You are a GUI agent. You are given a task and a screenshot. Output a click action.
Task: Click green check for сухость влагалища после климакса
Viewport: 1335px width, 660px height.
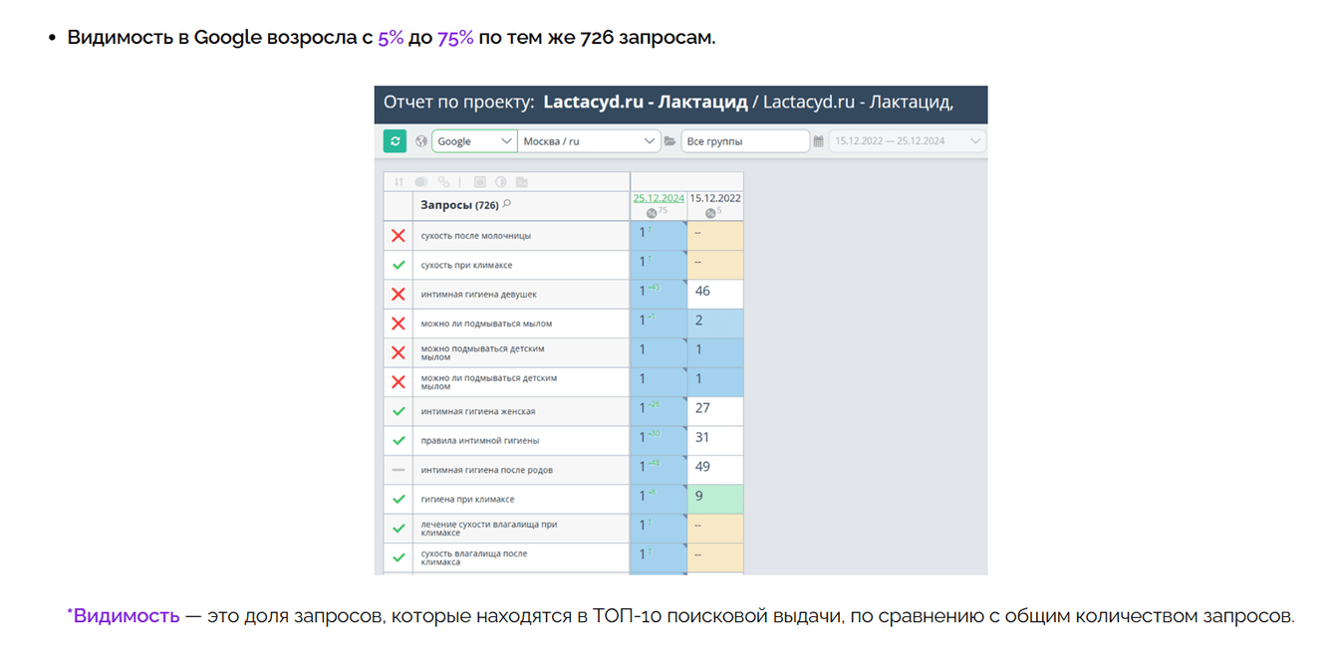point(399,557)
